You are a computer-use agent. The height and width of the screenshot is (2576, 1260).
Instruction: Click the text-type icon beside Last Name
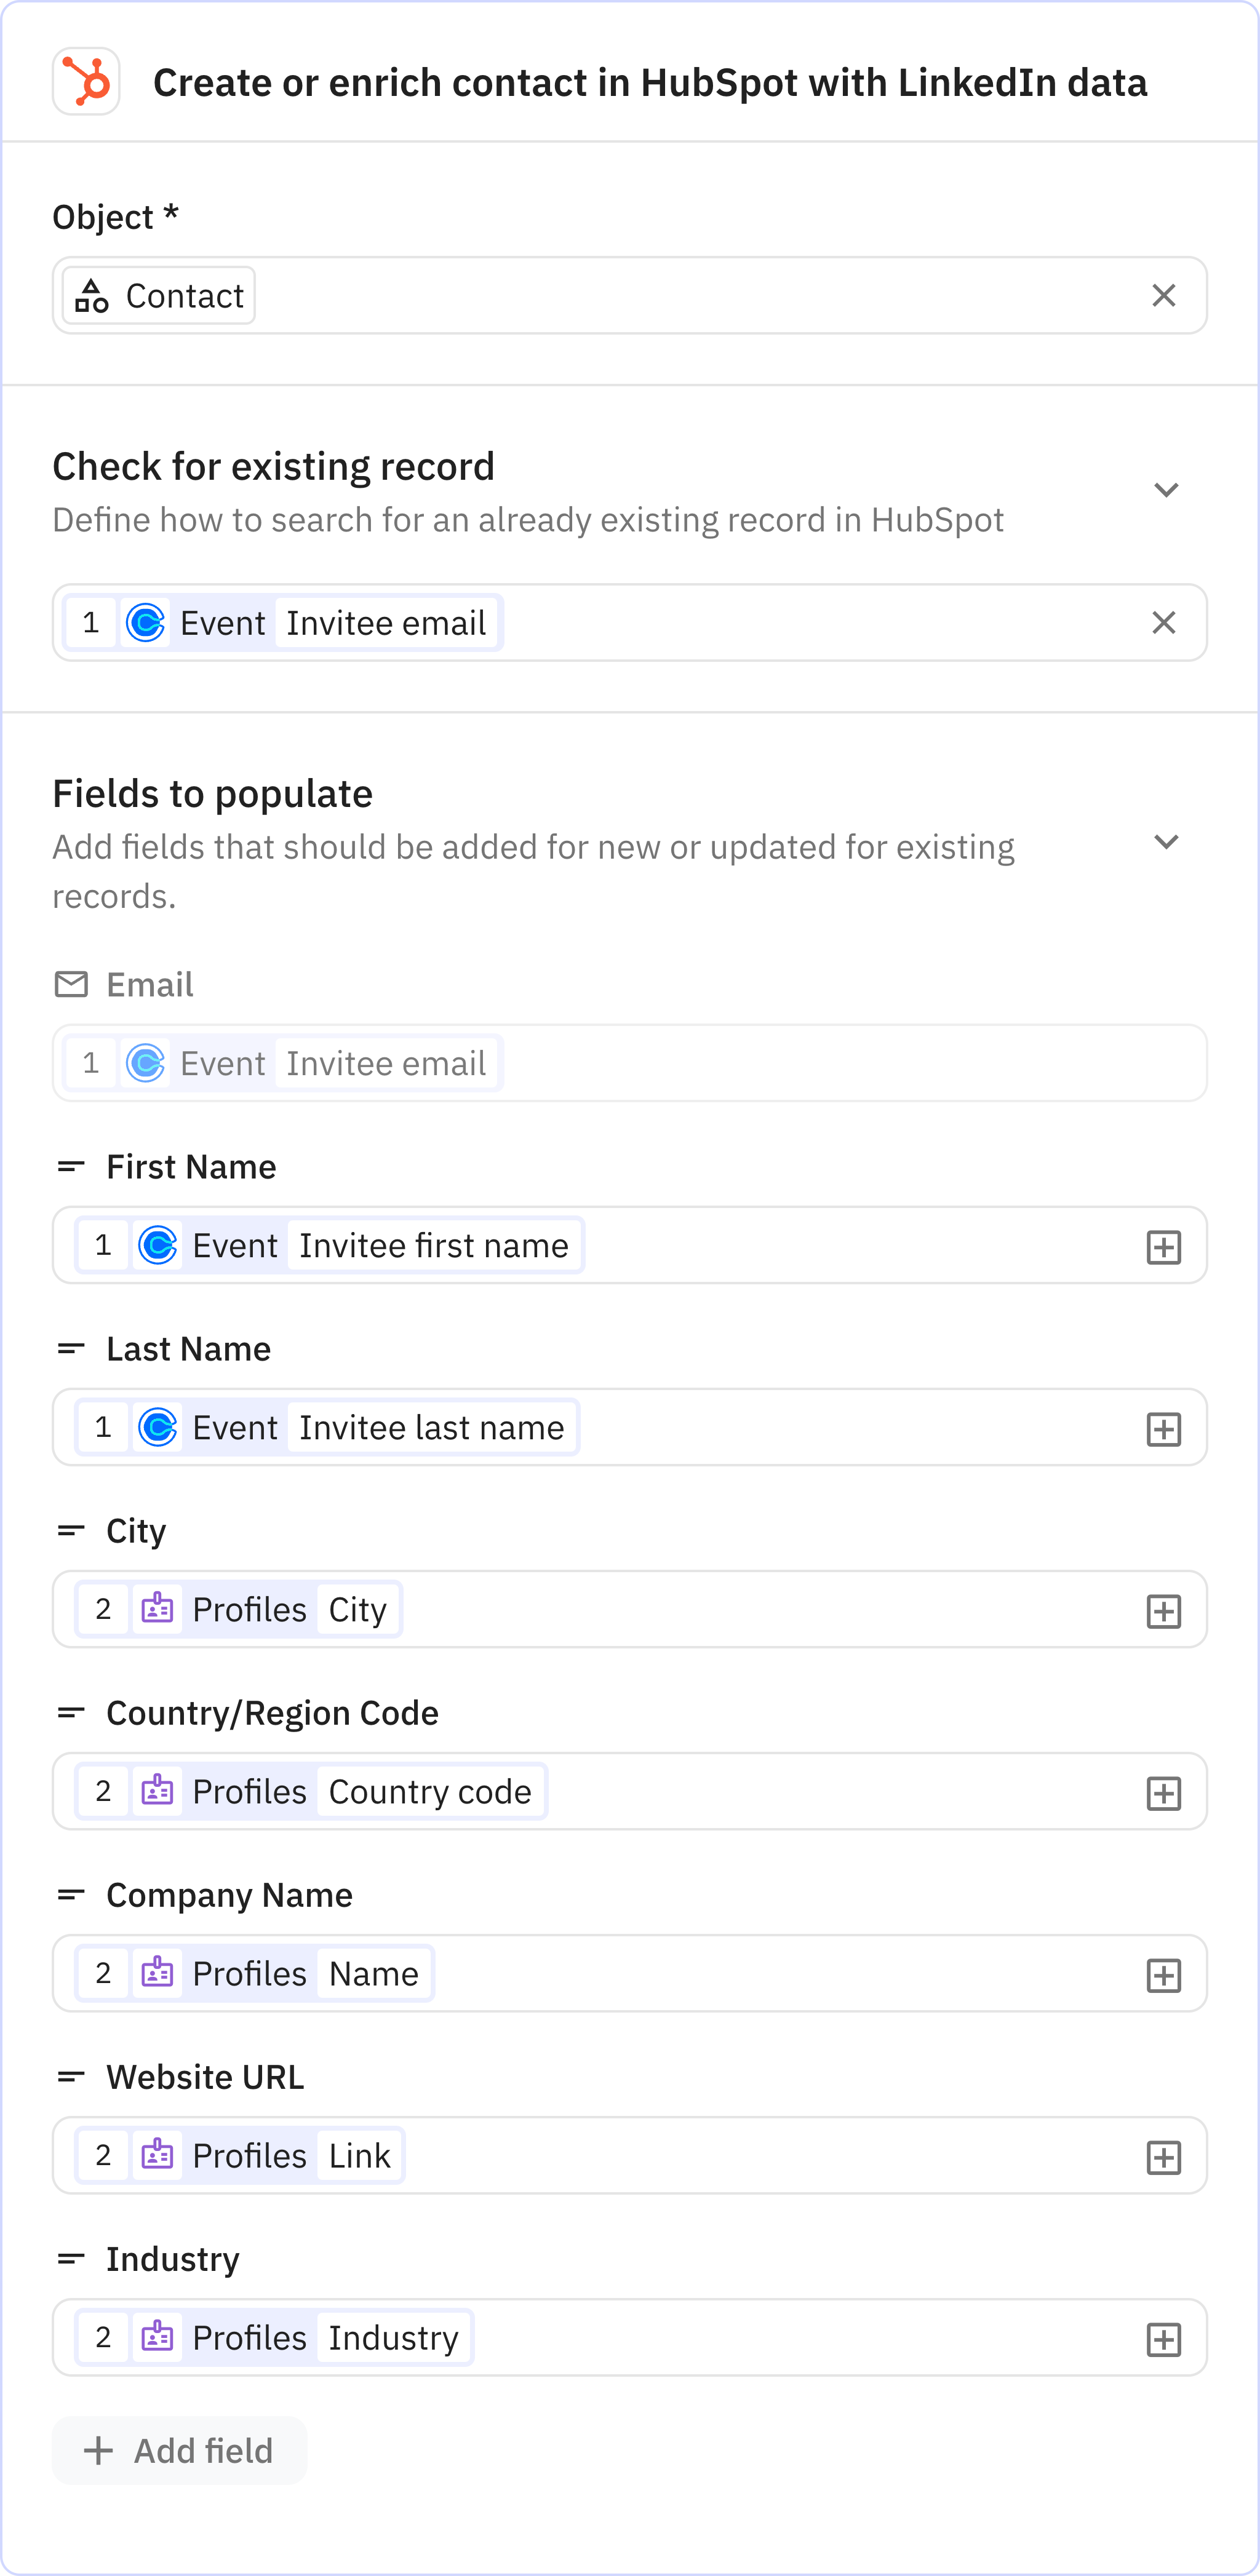click(x=71, y=1349)
